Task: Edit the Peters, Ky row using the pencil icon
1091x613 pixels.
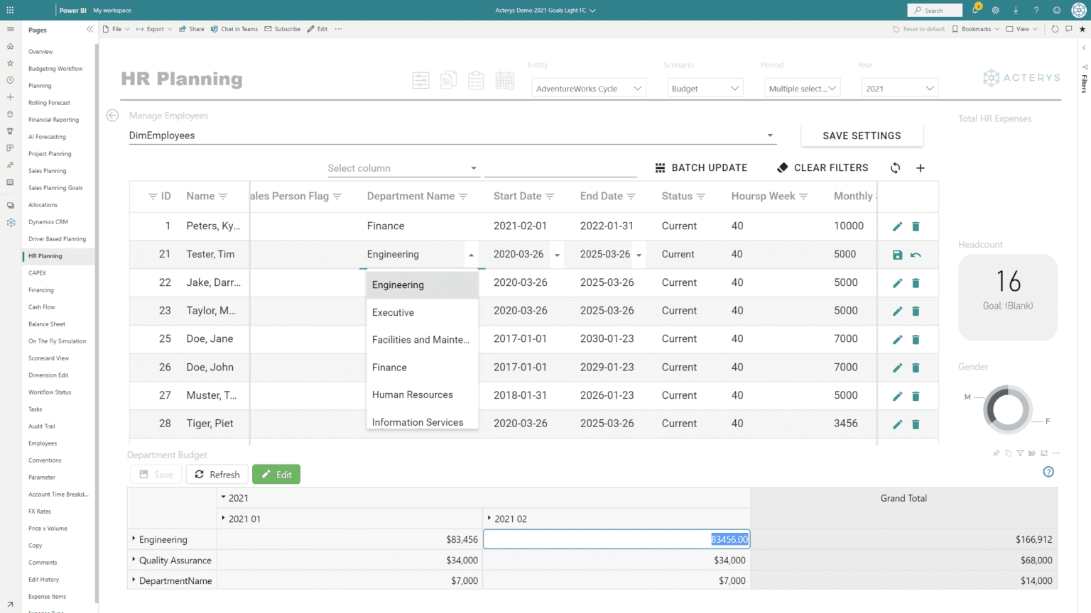Action: point(897,226)
